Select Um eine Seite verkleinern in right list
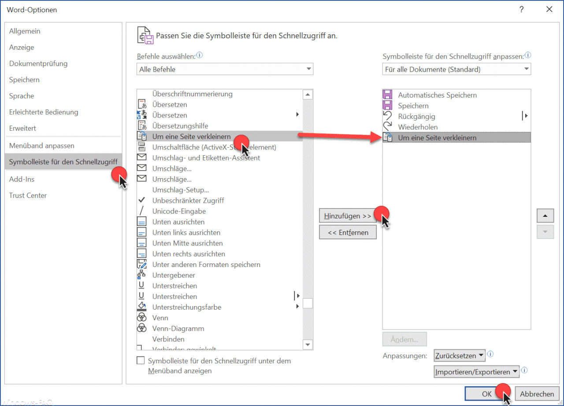The height and width of the screenshot is (406, 564). 456,138
